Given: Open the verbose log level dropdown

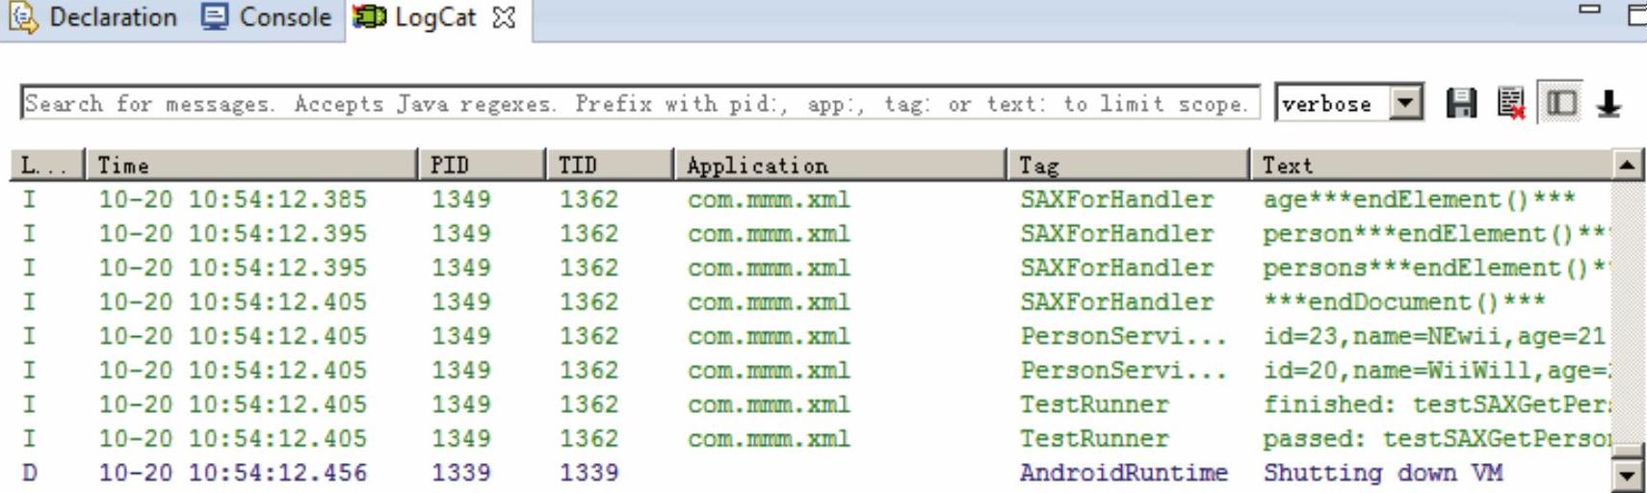Looking at the screenshot, I should (x=1406, y=103).
